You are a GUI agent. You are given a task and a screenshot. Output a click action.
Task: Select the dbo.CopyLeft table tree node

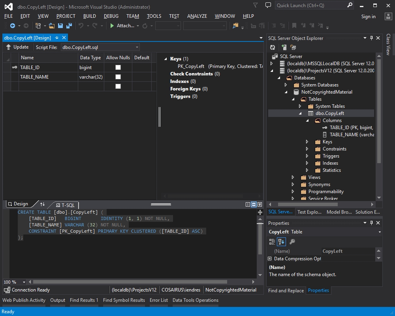click(329, 113)
